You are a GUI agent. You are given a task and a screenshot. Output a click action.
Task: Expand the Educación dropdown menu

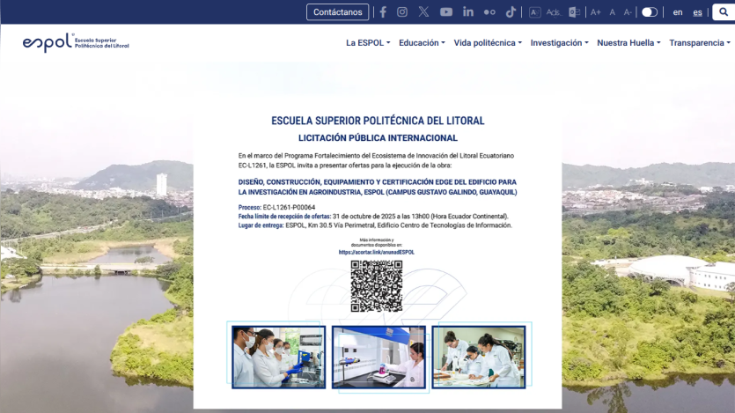pyautogui.click(x=422, y=42)
